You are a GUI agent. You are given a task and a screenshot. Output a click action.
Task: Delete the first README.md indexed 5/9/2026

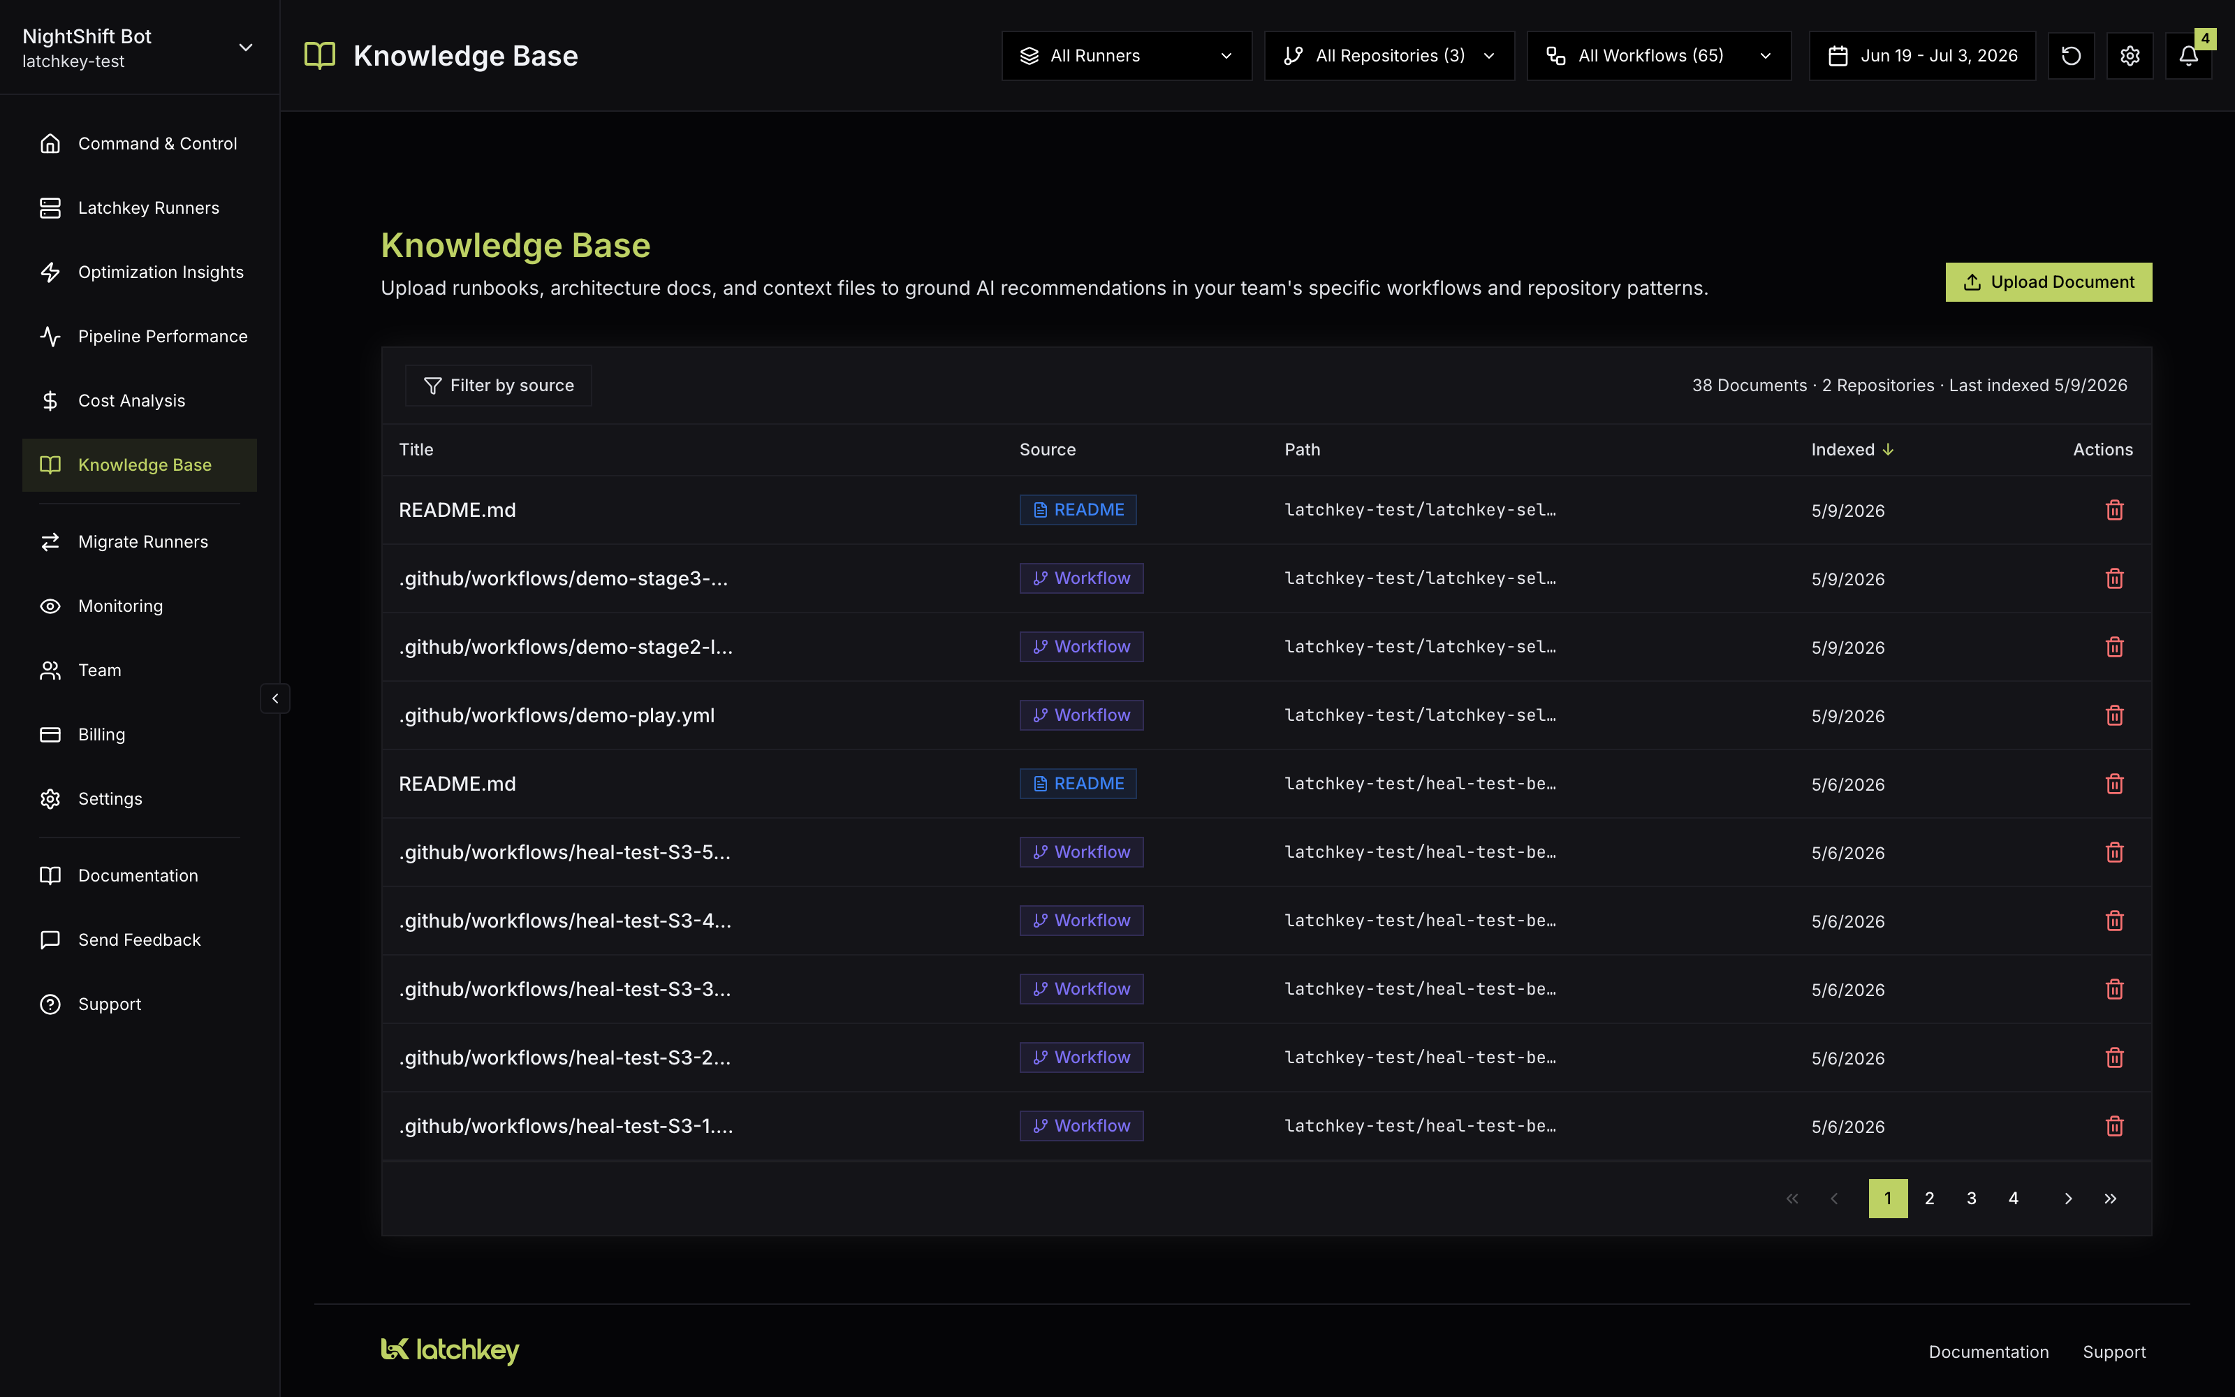[2114, 510]
